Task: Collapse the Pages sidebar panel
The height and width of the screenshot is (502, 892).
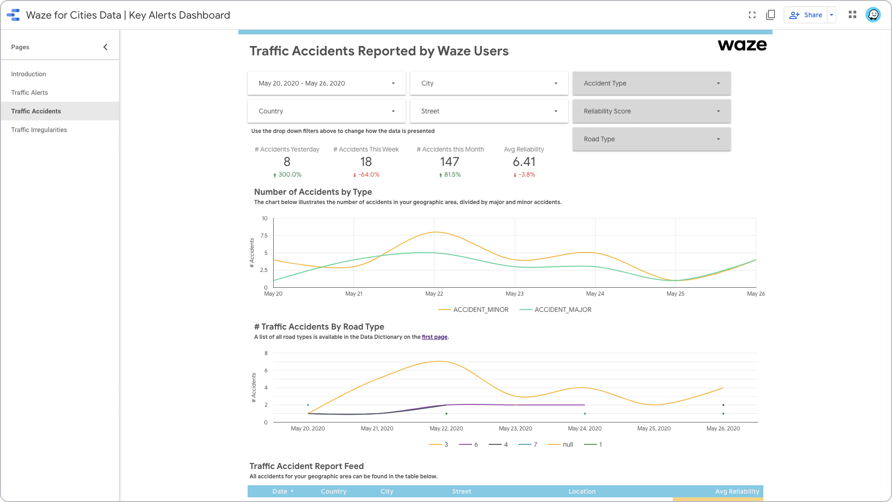Action: tap(105, 47)
